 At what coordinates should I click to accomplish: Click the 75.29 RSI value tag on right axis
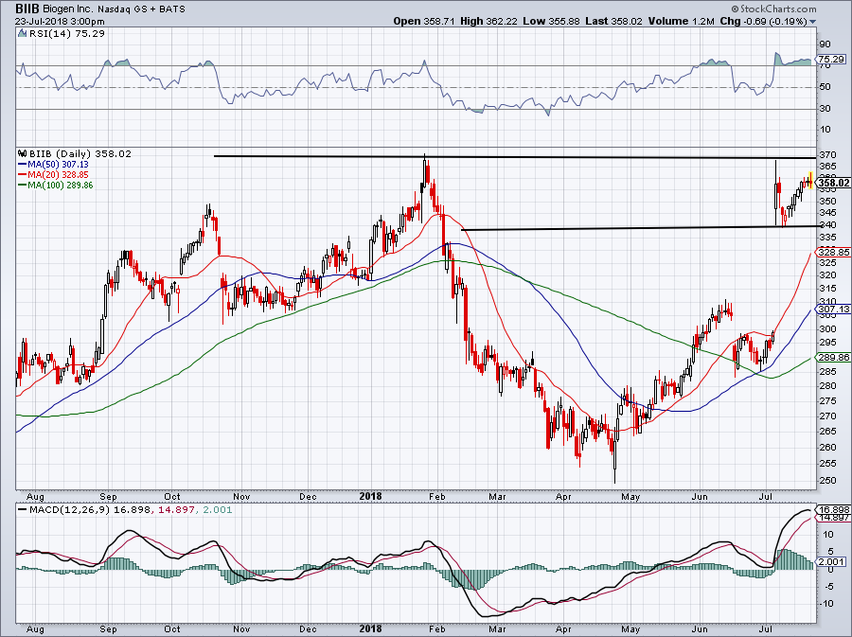pyautogui.click(x=831, y=60)
